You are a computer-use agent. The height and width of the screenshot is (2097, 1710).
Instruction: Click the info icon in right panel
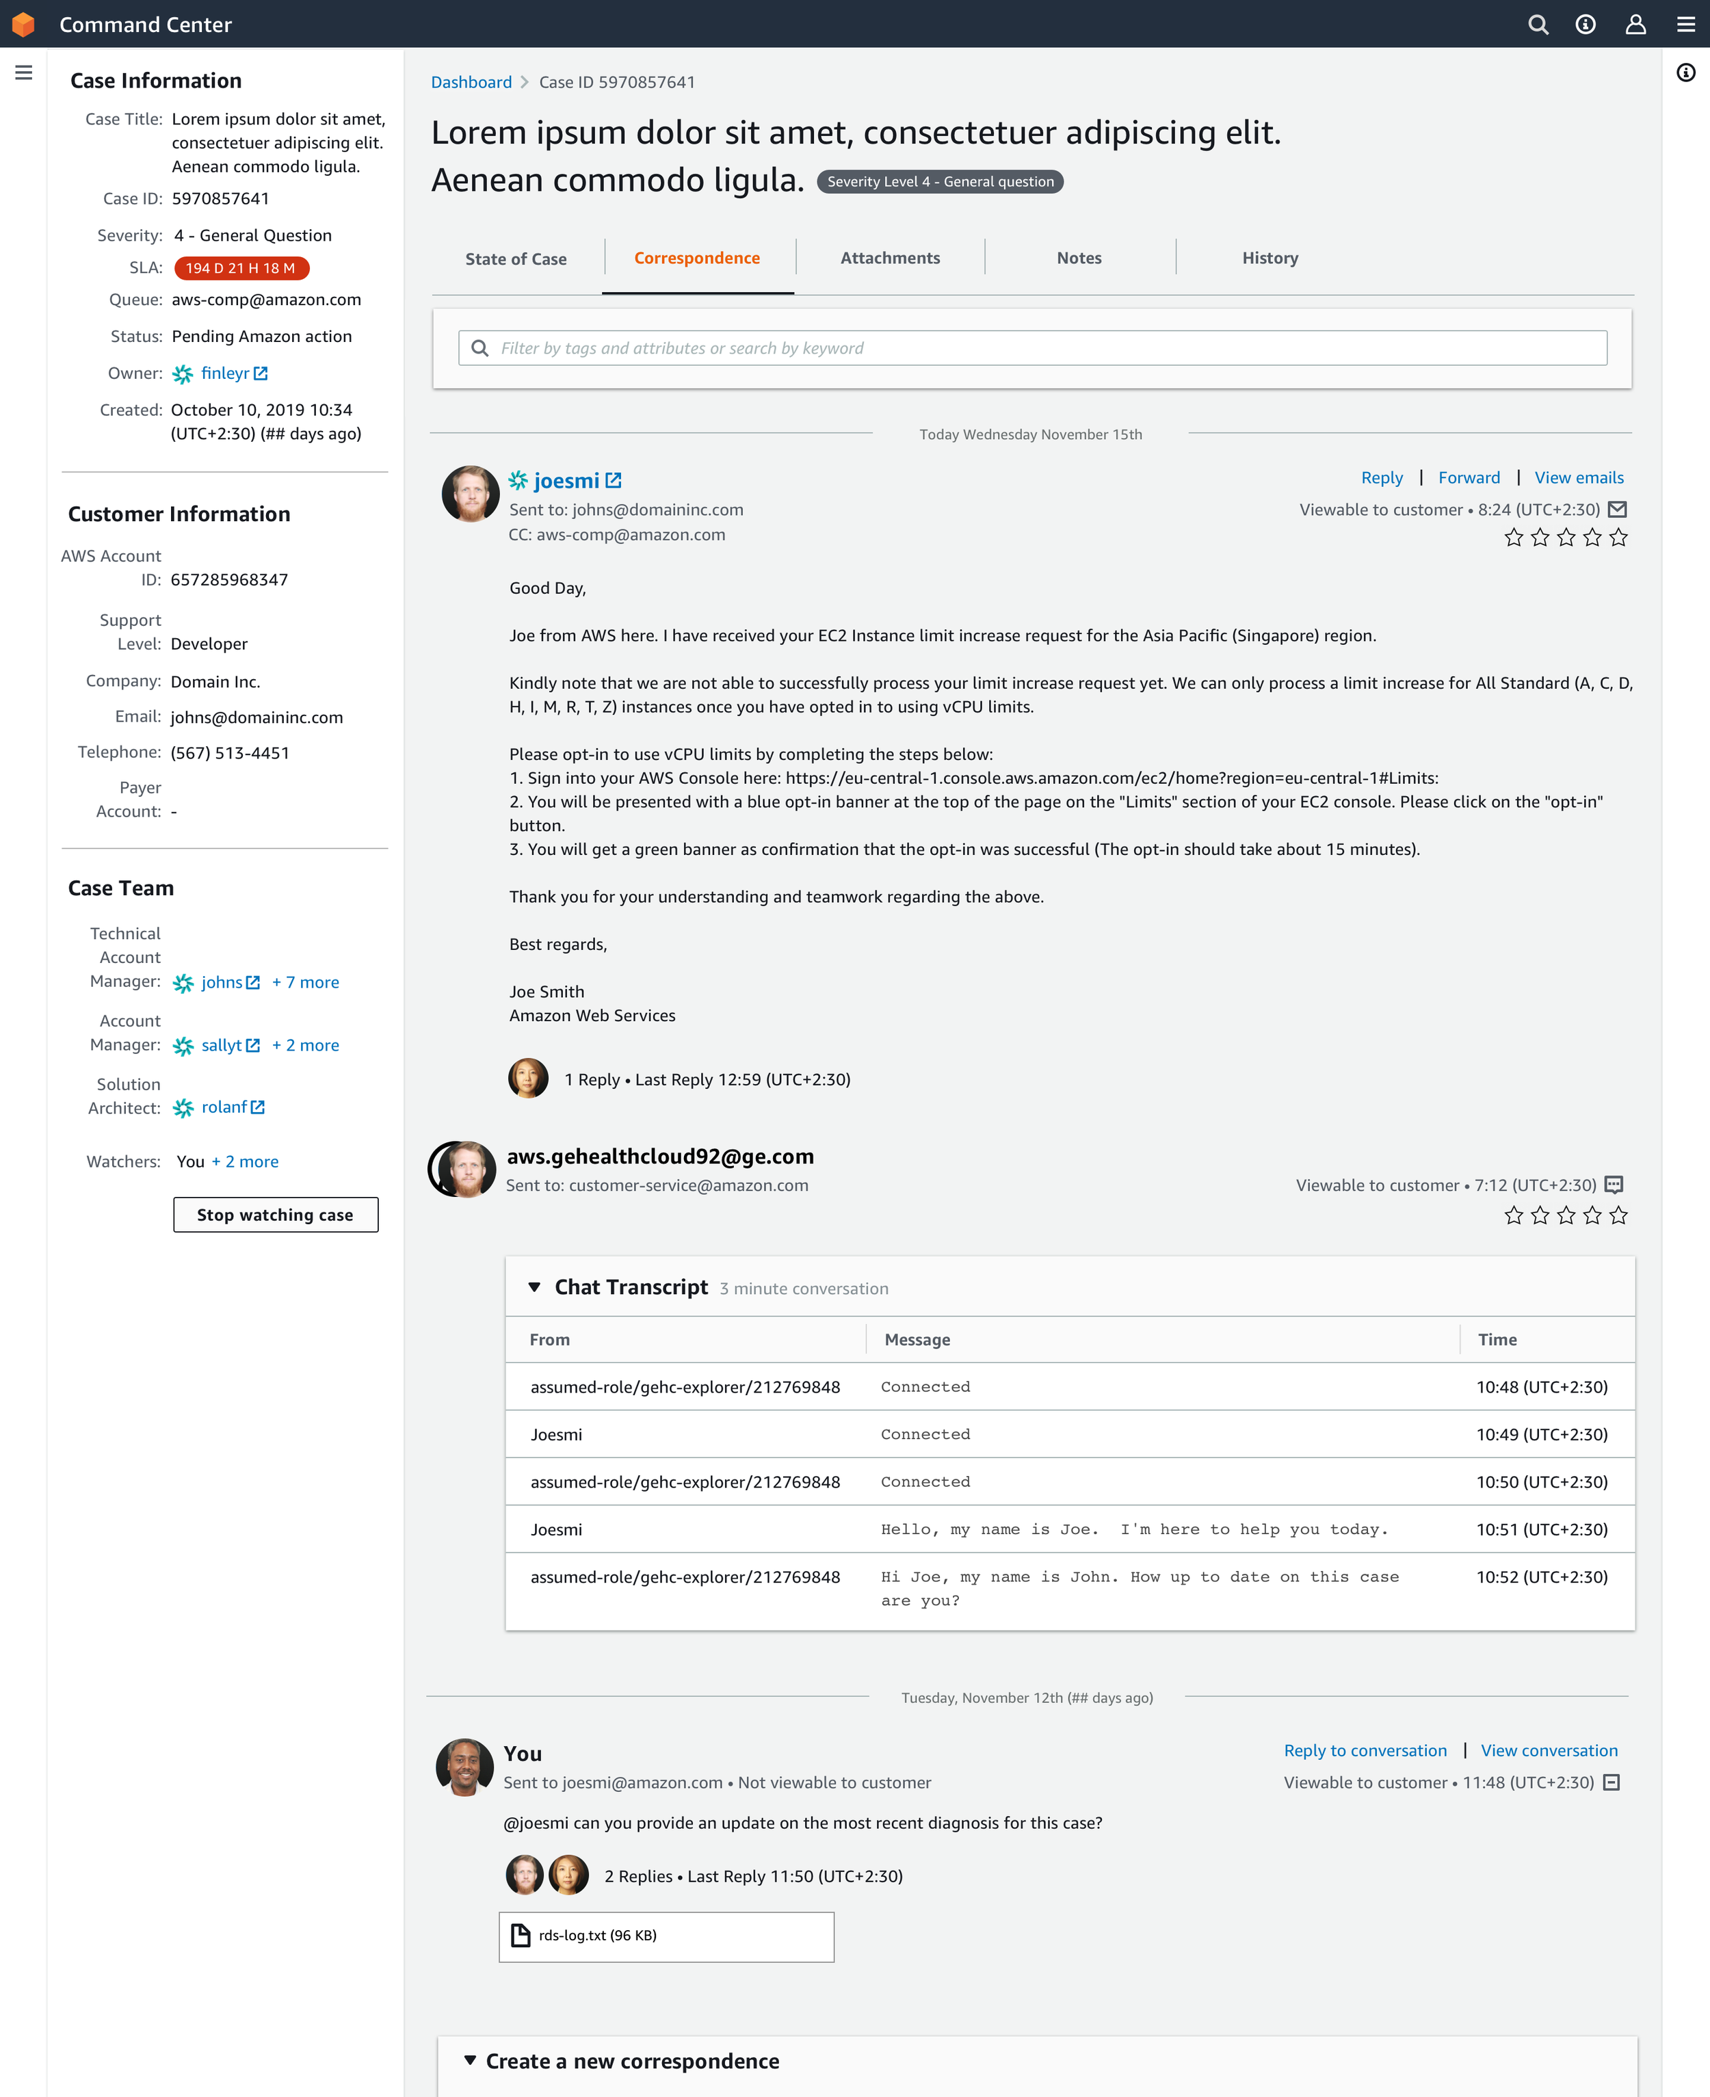1685,73
